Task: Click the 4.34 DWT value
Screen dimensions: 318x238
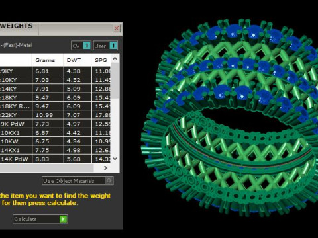Action: [74, 141]
